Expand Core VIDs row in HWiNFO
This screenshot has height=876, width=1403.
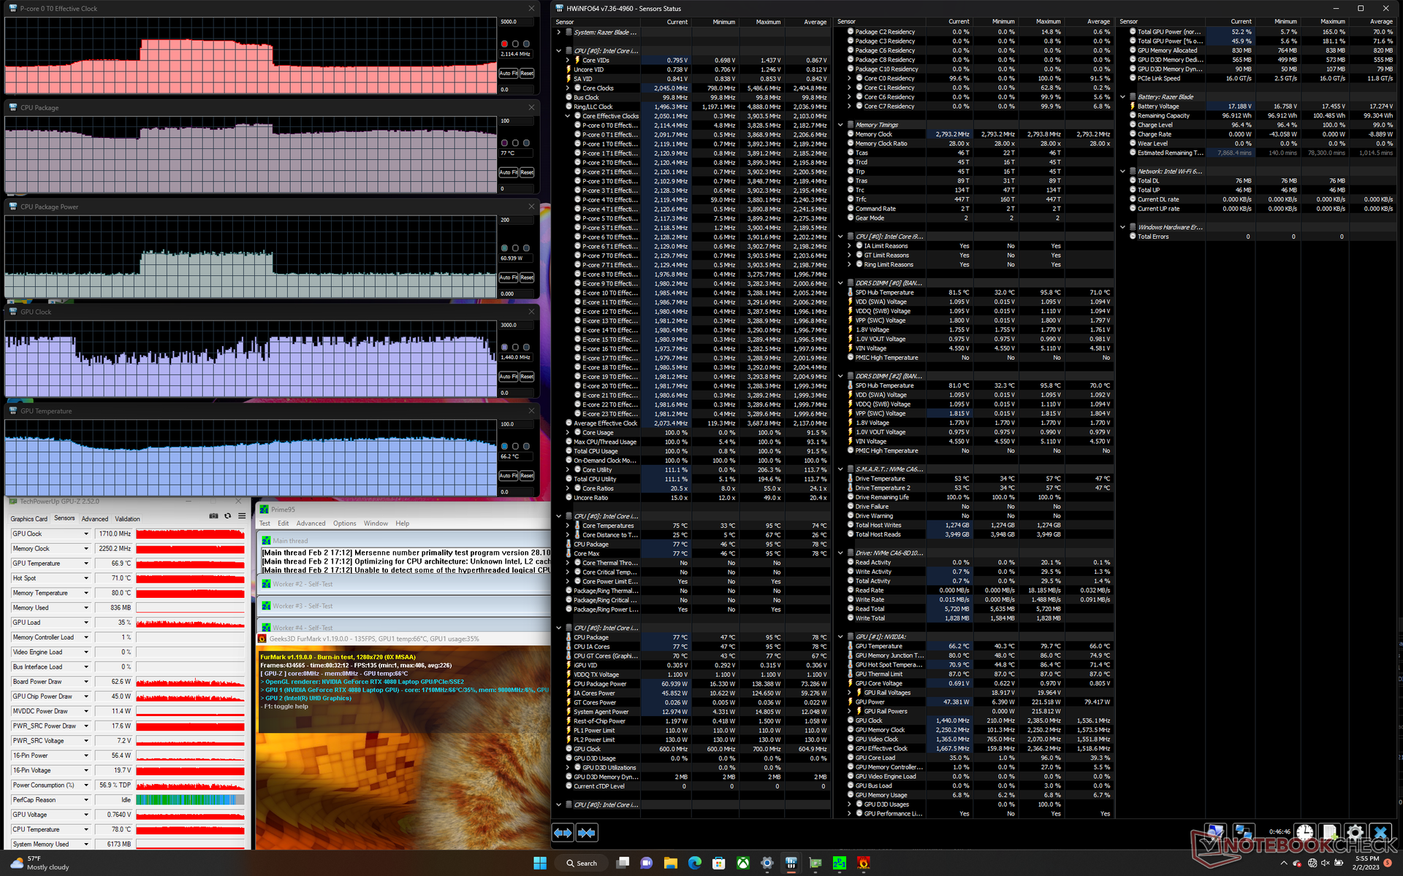click(568, 60)
